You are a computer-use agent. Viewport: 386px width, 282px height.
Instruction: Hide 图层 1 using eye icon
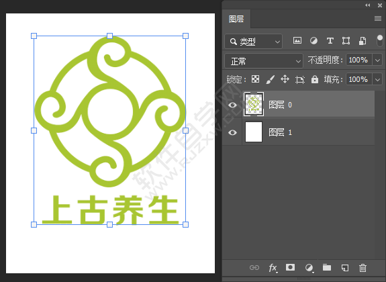[232, 133]
